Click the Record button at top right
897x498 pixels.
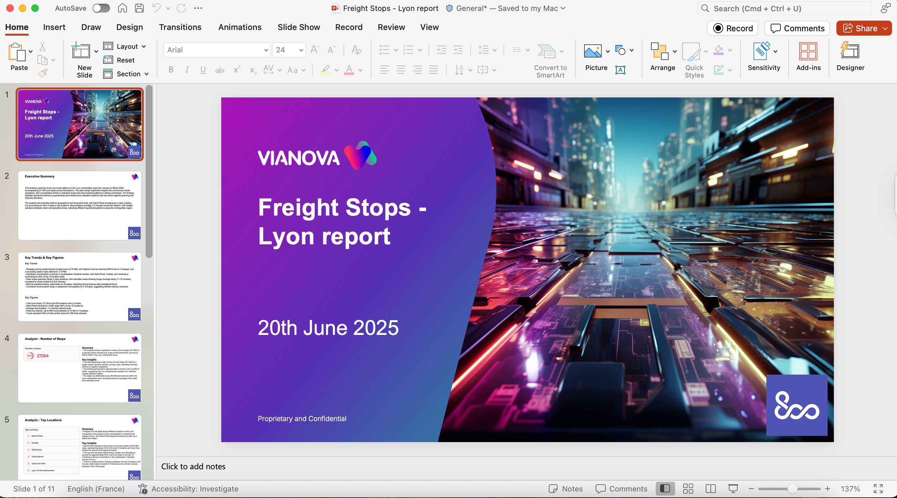pyautogui.click(x=732, y=28)
